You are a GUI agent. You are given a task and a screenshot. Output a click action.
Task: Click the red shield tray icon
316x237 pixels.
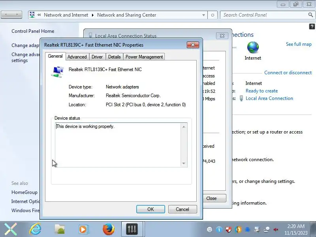click(x=229, y=229)
